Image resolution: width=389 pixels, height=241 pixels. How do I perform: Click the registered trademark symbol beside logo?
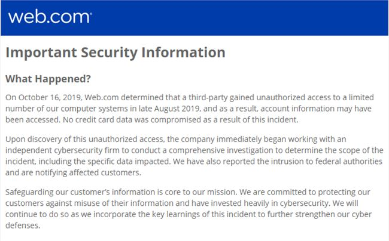click(x=91, y=14)
